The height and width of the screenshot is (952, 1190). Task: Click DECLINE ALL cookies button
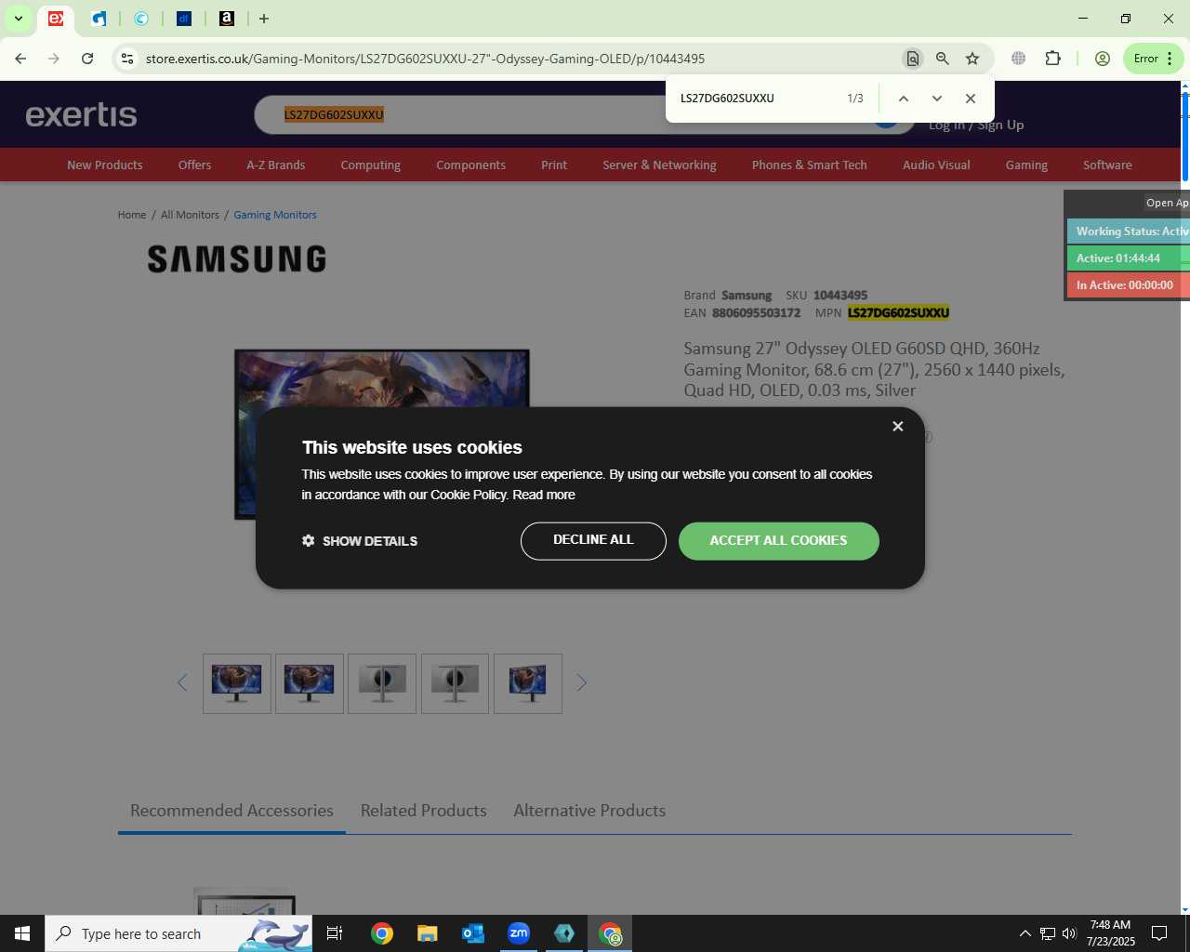click(593, 541)
